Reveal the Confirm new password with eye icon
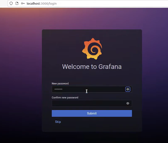 click(x=128, y=103)
